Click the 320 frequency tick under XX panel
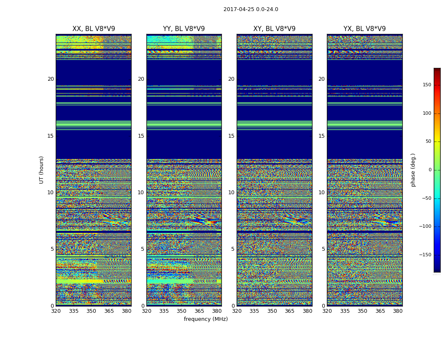 pos(56,311)
